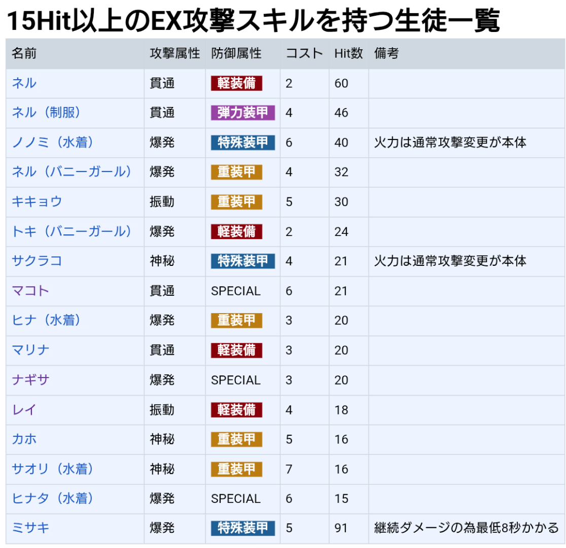Click 軽装備 badge in トキ（バニーガール） row
Viewport: 566px width, 548px height.
pyautogui.click(x=236, y=231)
